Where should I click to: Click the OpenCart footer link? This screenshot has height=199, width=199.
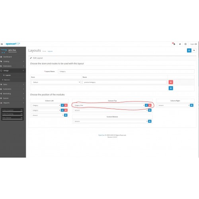tap(101, 135)
